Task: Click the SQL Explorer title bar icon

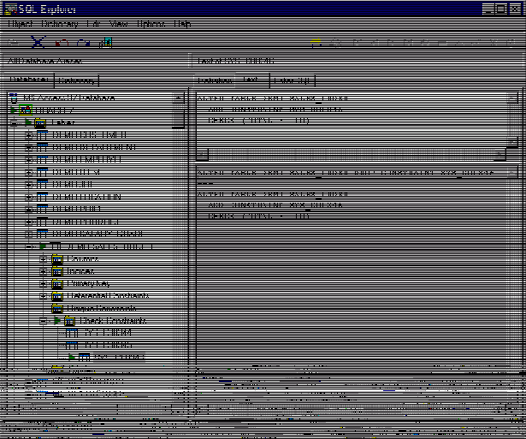Action: tap(9, 9)
